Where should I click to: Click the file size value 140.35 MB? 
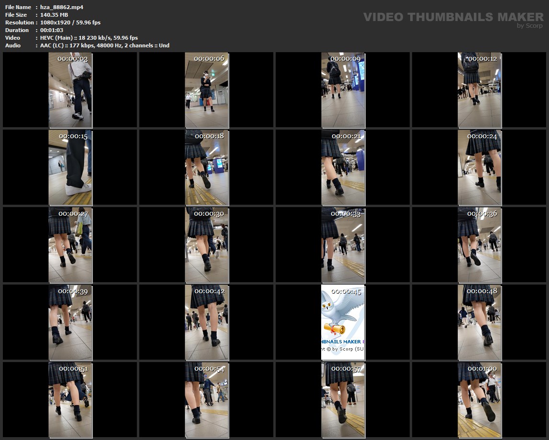pos(54,15)
